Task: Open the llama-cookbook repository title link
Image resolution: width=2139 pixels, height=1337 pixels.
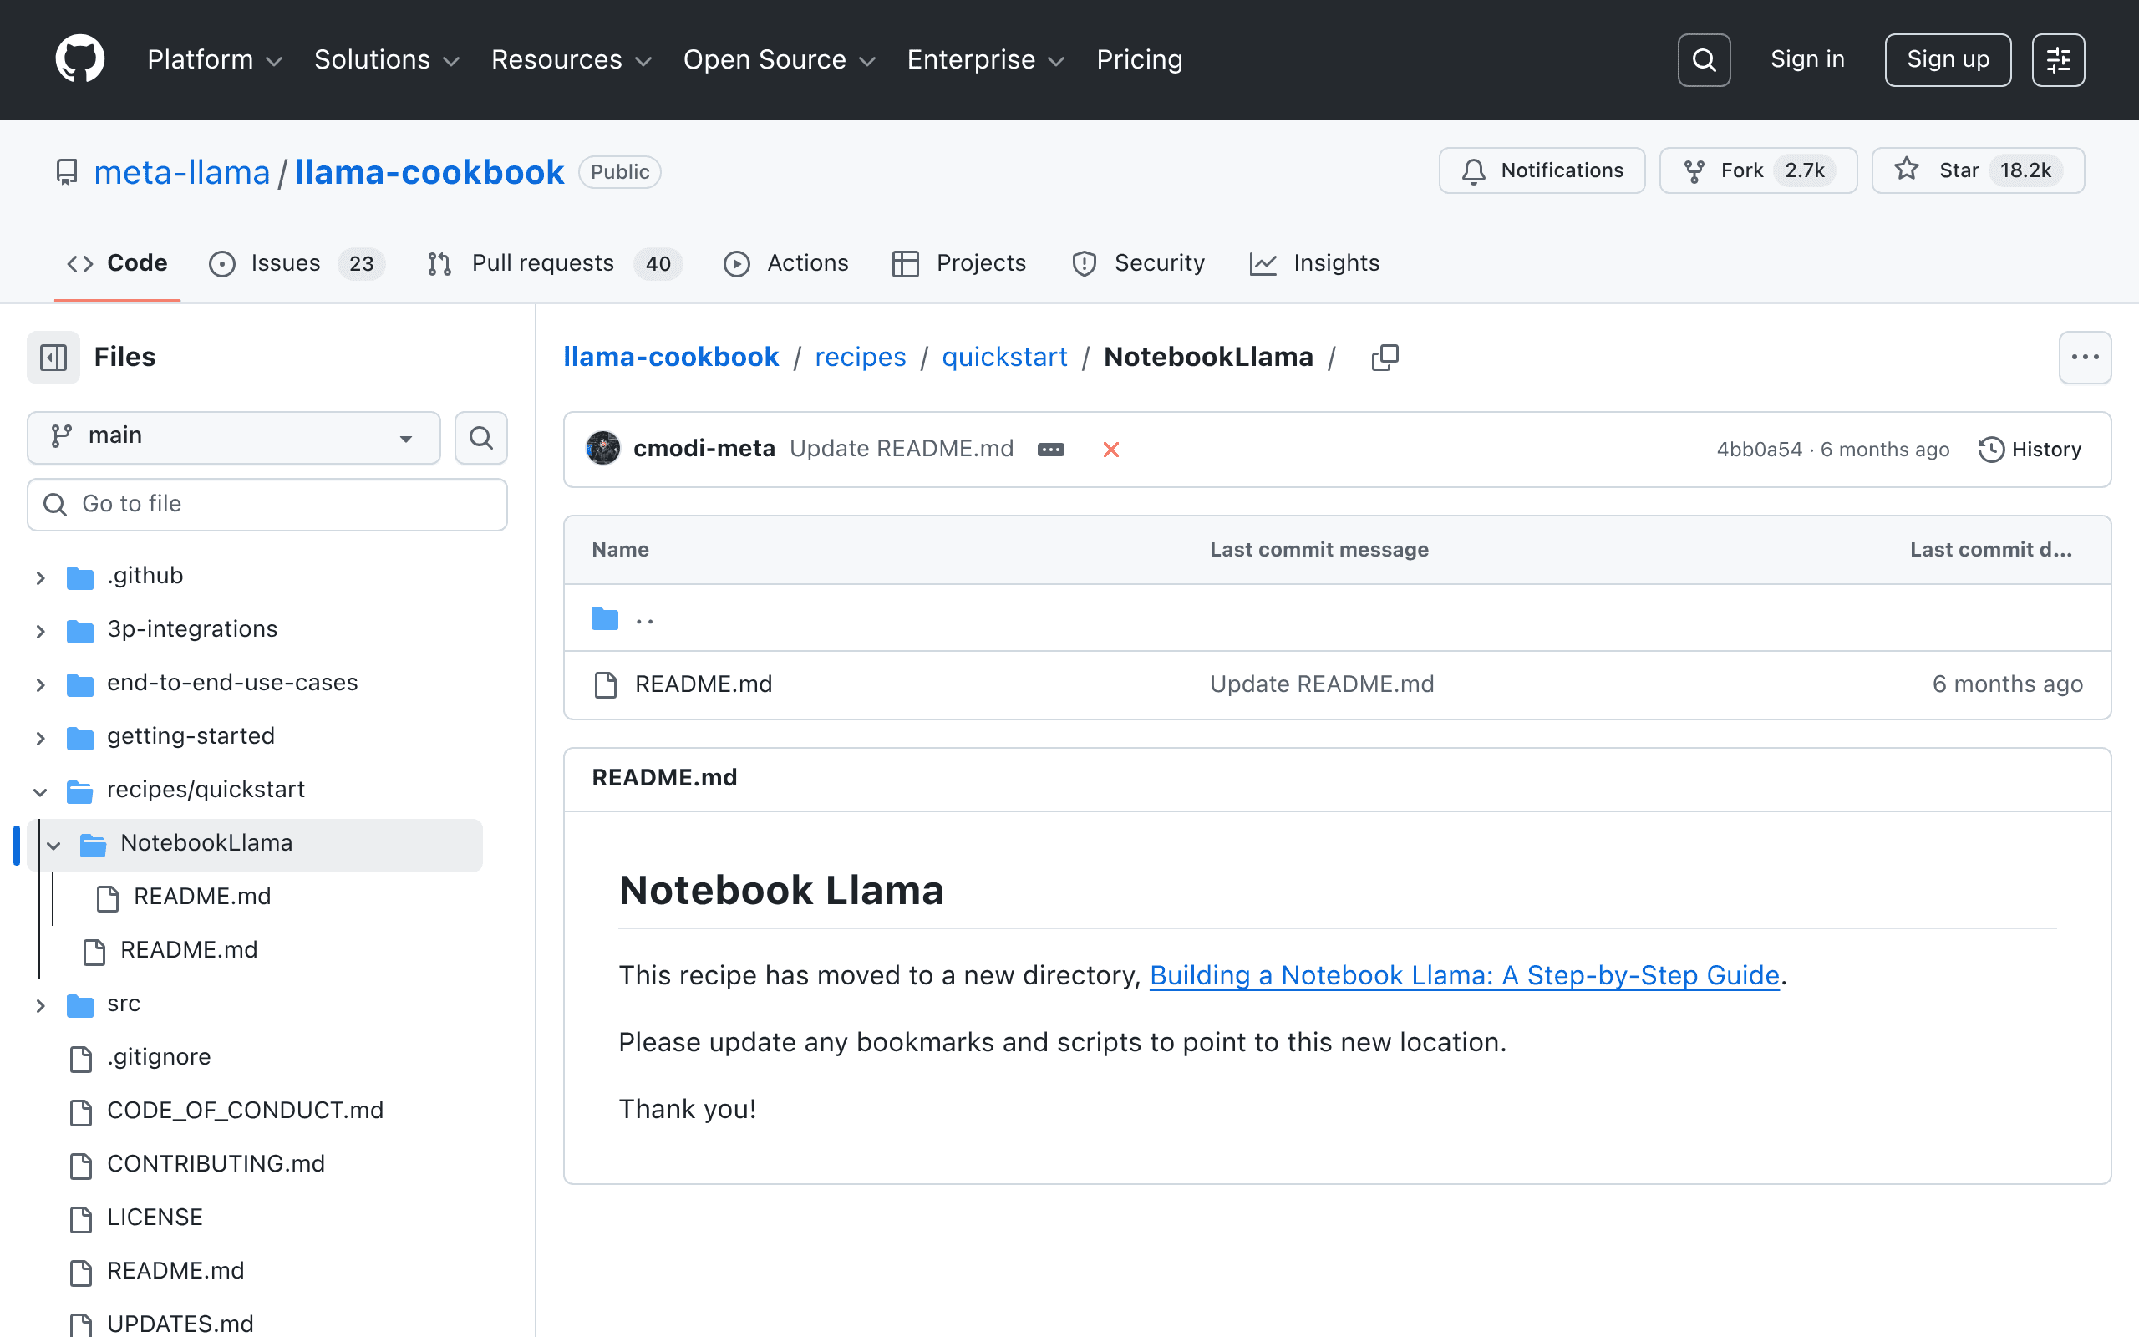Action: pyautogui.click(x=429, y=171)
